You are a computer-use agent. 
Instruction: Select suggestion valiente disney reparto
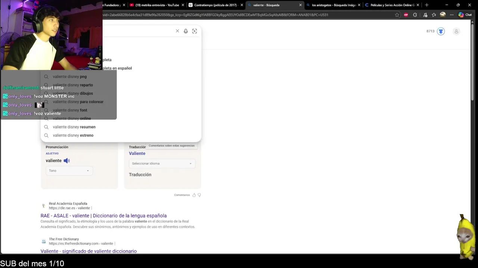click(x=121, y=85)
